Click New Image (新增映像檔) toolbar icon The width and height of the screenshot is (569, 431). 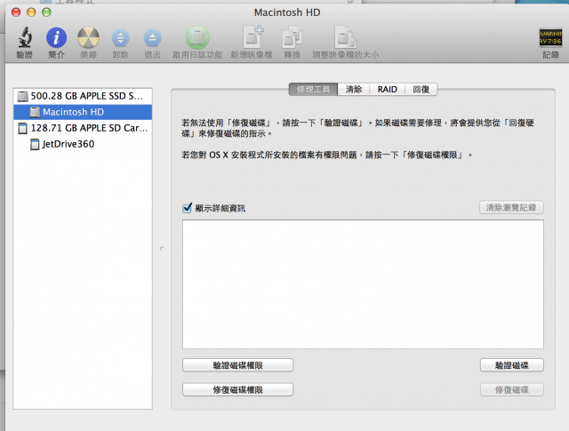[x=252, y=36]
